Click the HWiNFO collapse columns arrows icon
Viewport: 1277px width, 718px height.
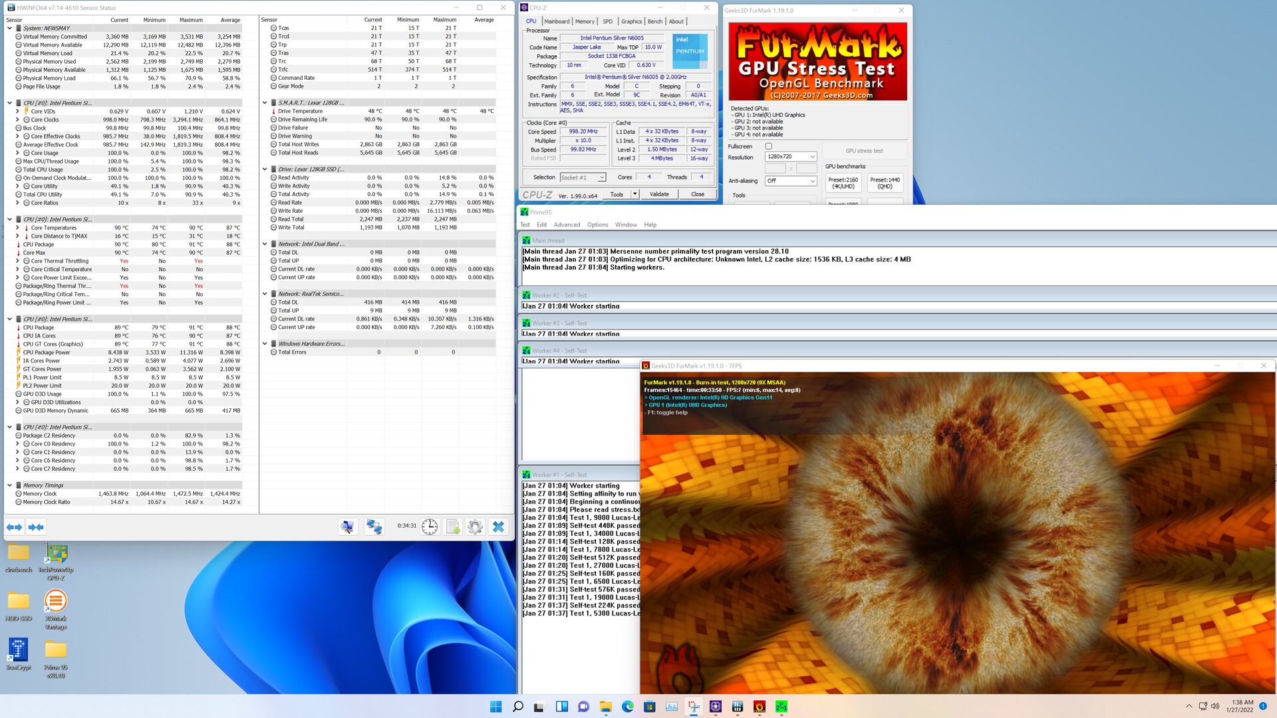pos(36,527)
